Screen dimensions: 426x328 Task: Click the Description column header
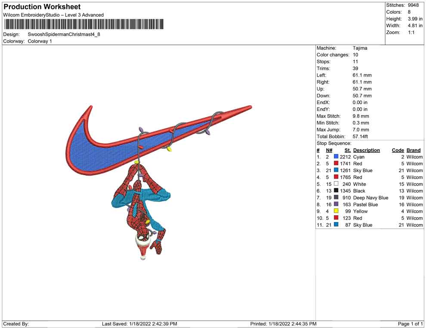tap(366, 150)
